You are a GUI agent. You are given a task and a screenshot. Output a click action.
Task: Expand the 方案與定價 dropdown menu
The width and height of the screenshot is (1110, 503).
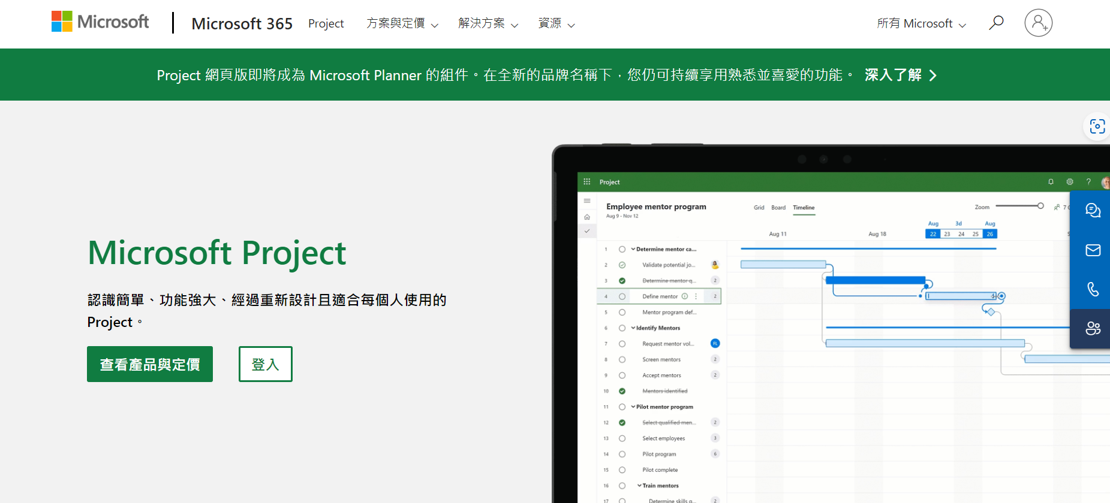pyautogui.click(x=402, y=23)
